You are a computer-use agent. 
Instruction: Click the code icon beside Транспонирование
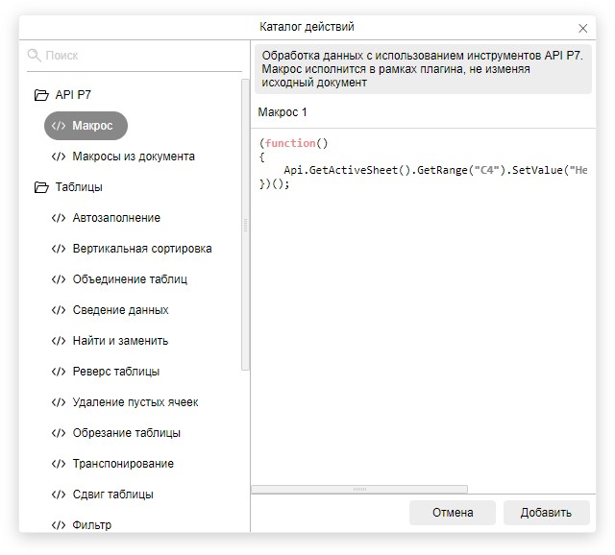(59, 464)
